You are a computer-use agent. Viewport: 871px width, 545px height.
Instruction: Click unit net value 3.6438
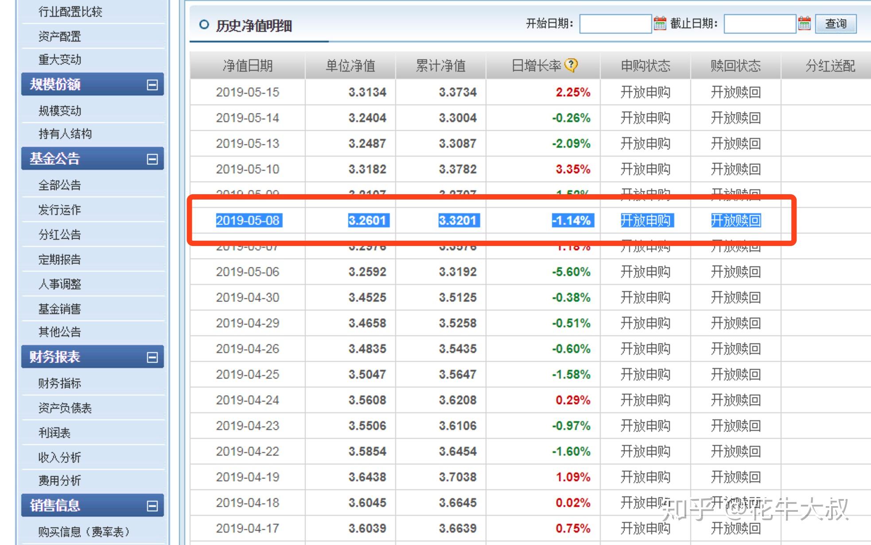[367, 477]
